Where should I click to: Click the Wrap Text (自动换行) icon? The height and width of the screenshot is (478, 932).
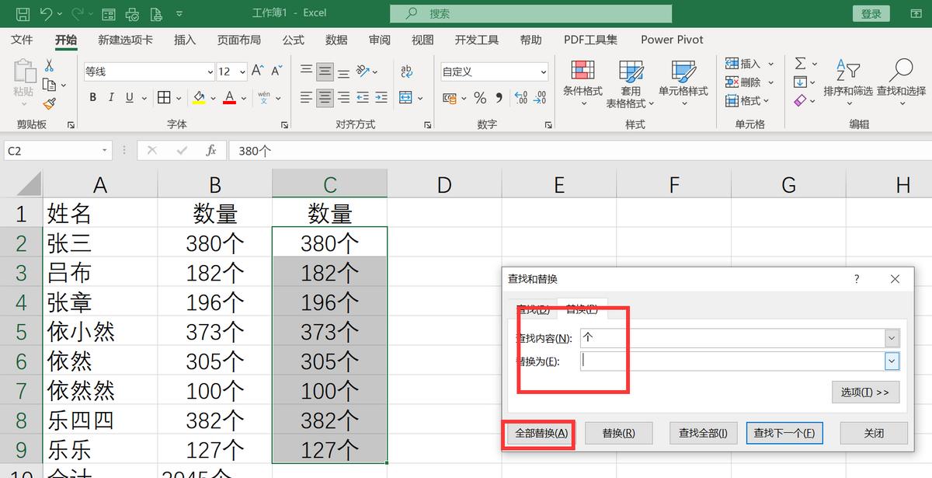(x=406, y=72)
